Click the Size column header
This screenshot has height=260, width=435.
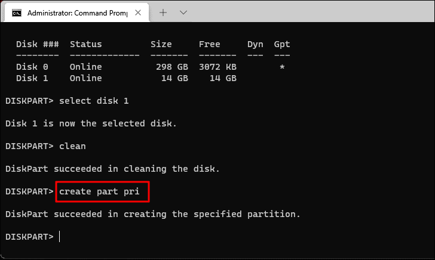[161, 44]
